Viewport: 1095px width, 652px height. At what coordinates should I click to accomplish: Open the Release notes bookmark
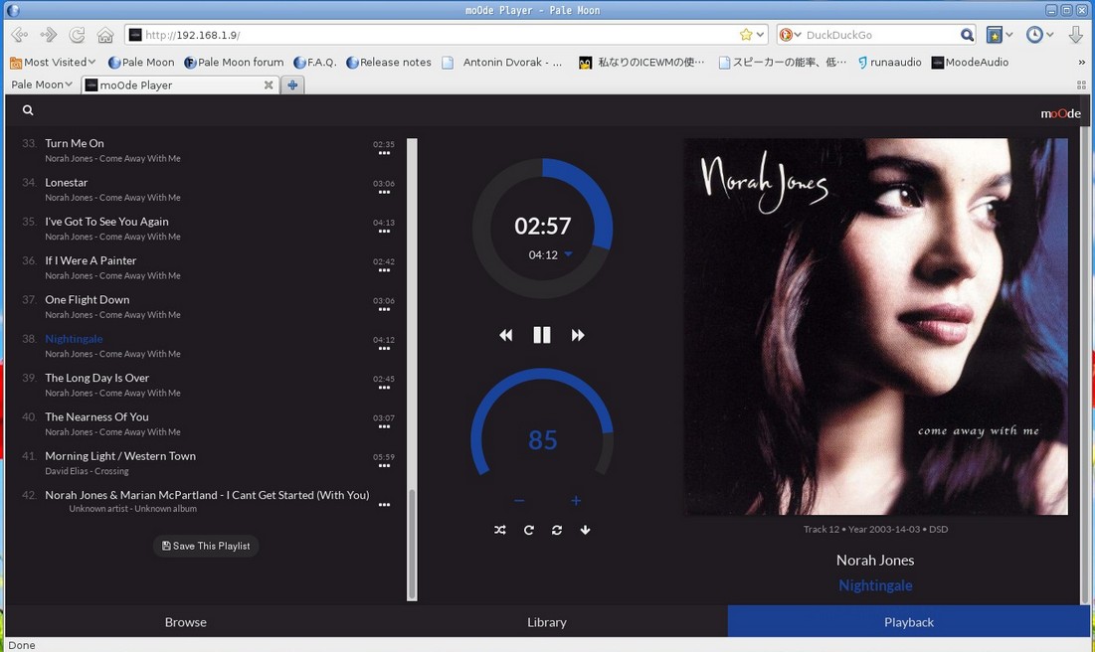coord(388,63)
